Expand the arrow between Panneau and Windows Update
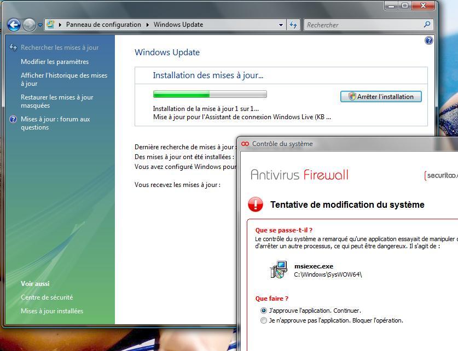This screenshot has width=458, height=351. (x=148, y=25)
